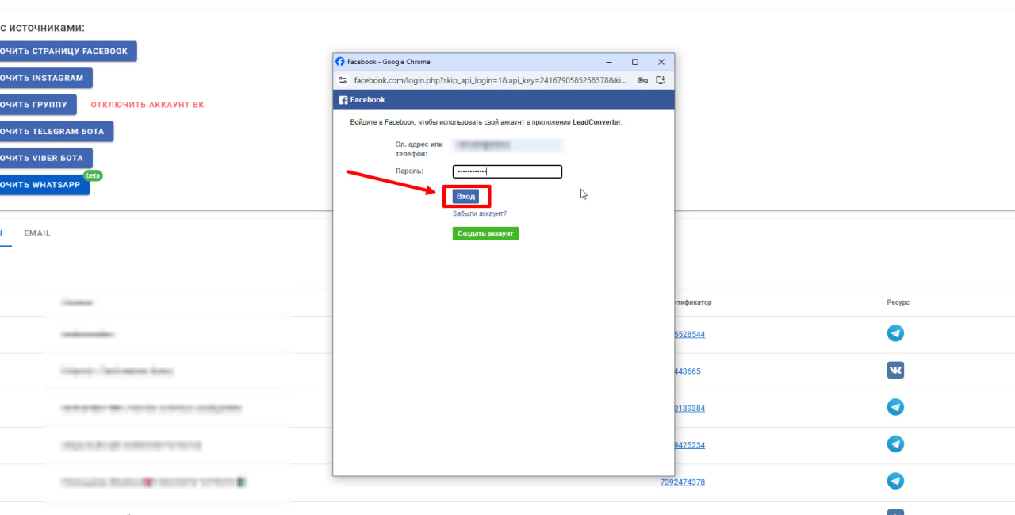Click the green Создать аккаунт button
The height and width of the screenshot is (515, 1015).
(x=485, y=233)
